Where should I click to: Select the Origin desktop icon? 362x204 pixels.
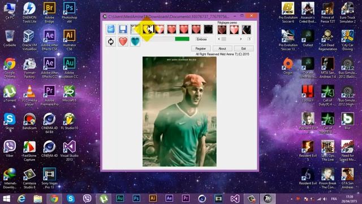click(288, 66)
